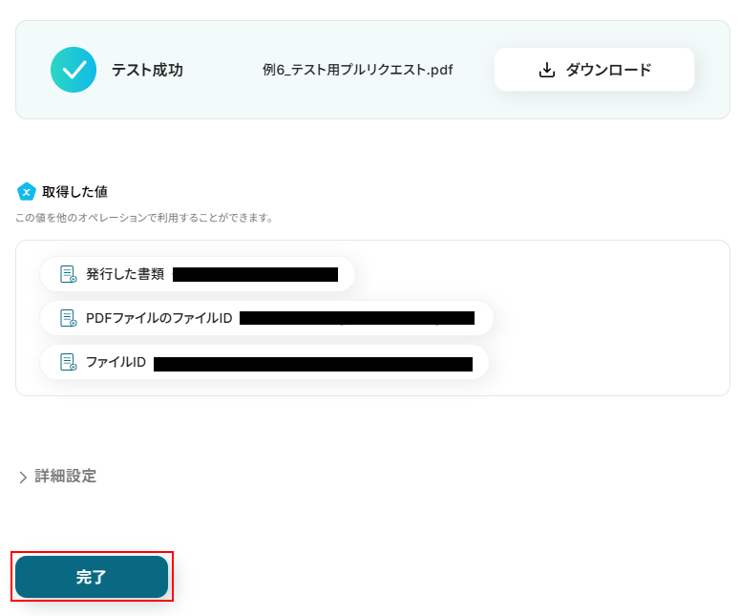Click the document icon in the last ファイルID chip
Screen dimensions: 739x616
69,362
